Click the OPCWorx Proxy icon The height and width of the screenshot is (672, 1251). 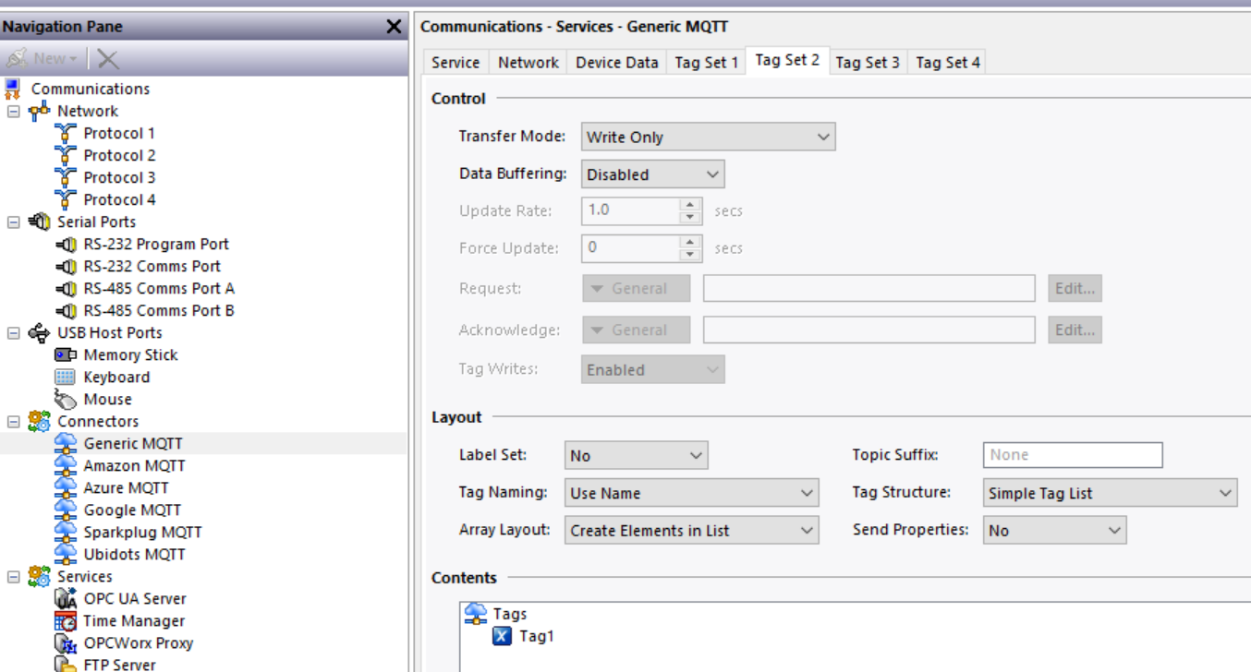click(66, 642)
